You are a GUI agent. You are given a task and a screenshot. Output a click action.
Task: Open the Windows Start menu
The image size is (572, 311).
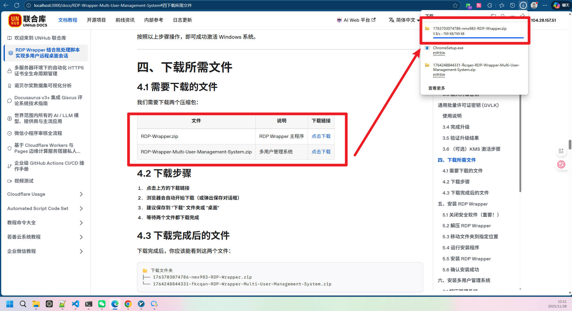point(10,304)
